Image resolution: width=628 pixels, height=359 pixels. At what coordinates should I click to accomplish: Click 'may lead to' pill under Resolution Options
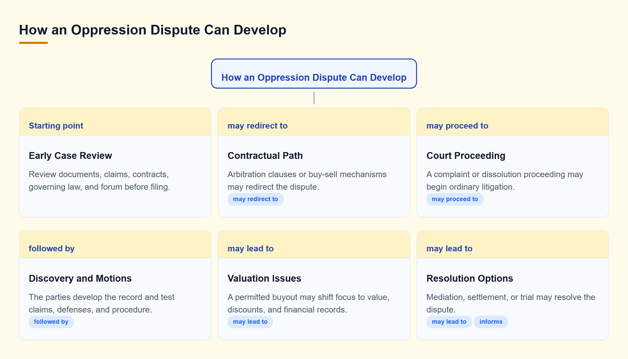pos(449,322)
